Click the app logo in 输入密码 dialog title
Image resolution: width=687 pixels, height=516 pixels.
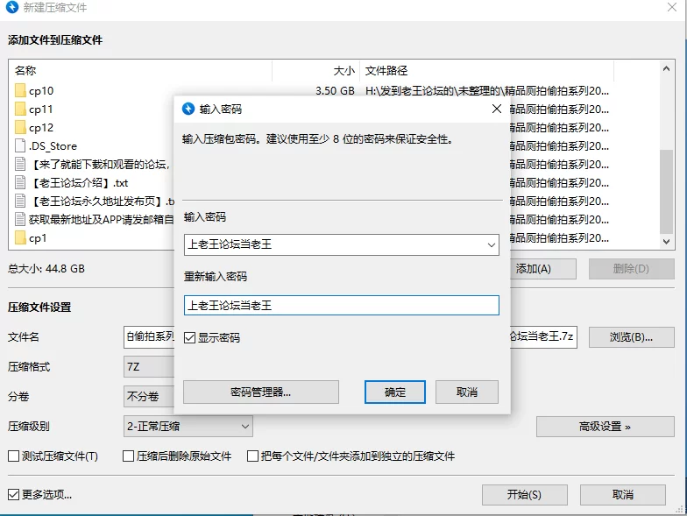[188, 109]
